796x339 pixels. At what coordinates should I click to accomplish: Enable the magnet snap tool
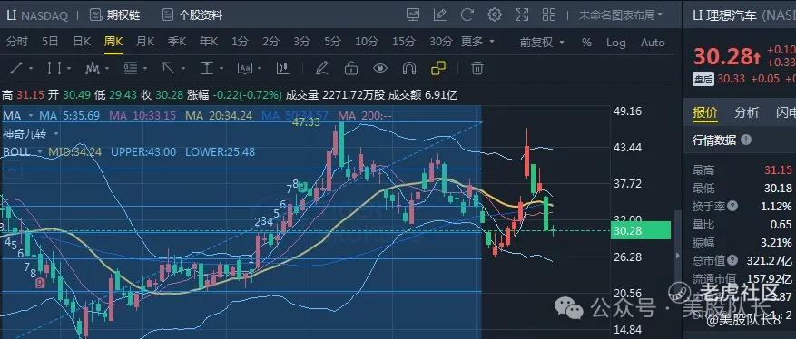408,68
